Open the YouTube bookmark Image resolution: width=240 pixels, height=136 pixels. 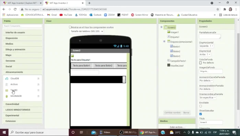(66, 15)
